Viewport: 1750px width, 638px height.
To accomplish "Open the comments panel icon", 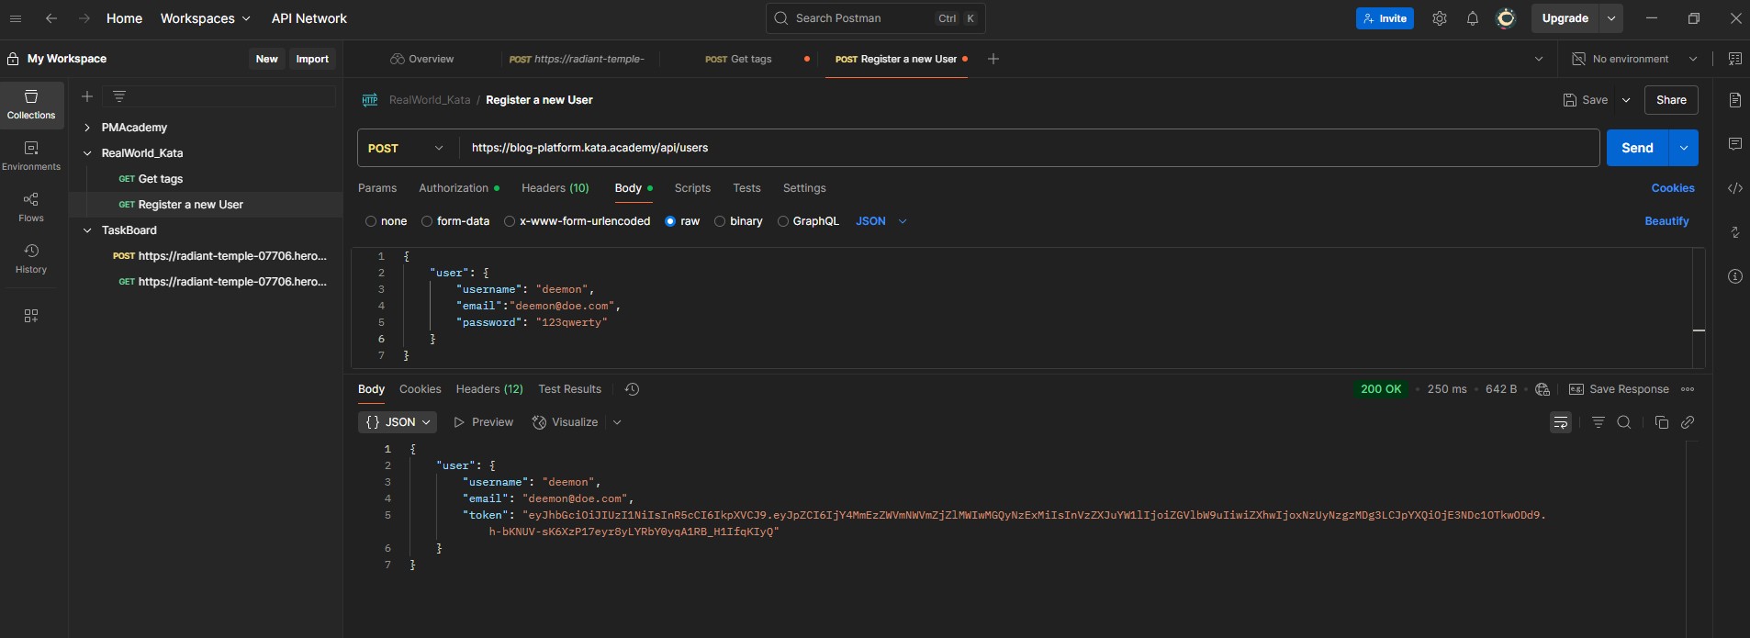I will [1735, 144].
